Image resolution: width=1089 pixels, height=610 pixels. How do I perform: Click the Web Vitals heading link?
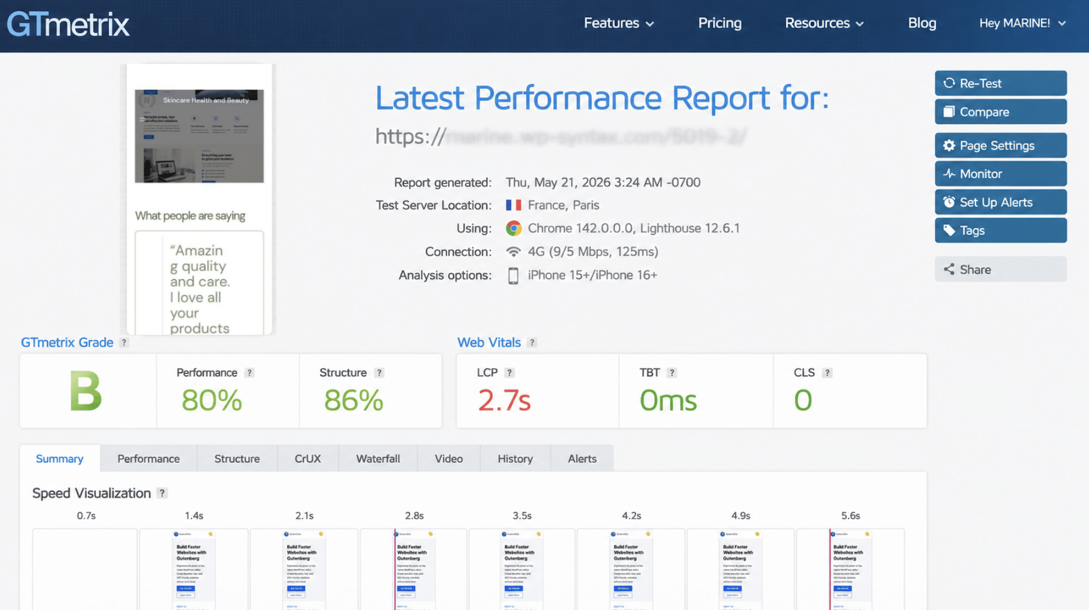tap(489, 343)
